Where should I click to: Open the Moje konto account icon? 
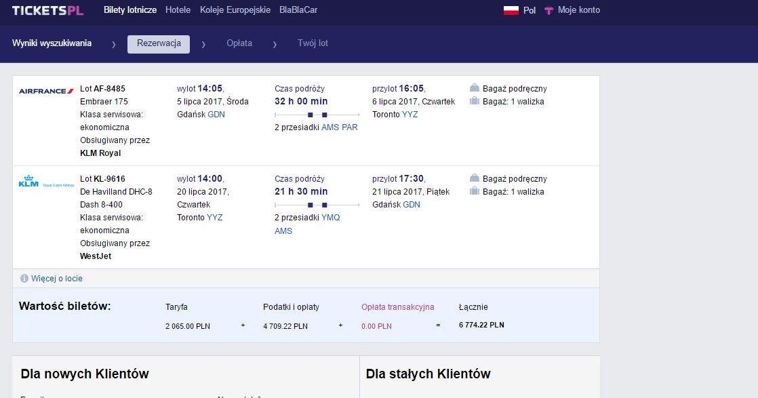[x=548, y=10]
